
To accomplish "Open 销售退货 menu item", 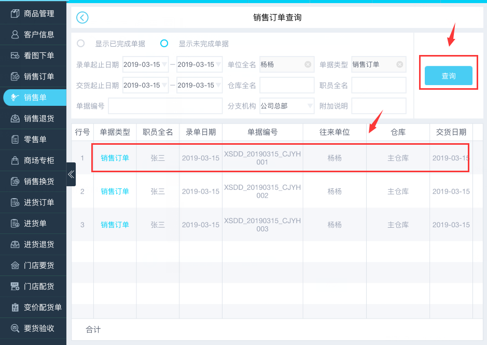I will 33,118.
